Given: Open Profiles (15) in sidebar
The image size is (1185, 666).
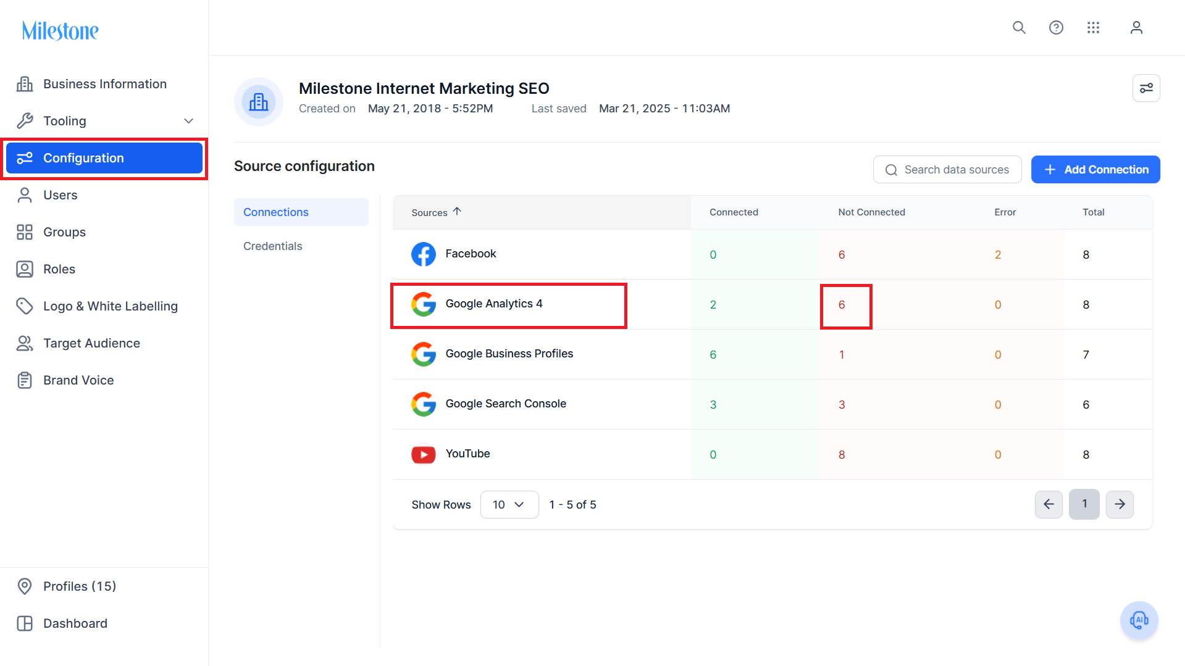Looking at the screenshot, I should pos(104,586).
